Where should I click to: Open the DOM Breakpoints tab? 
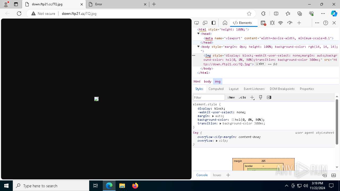tap(282, 89)
